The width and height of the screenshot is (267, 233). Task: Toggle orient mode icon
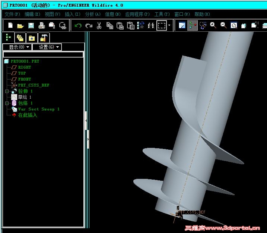click(203, 25)
